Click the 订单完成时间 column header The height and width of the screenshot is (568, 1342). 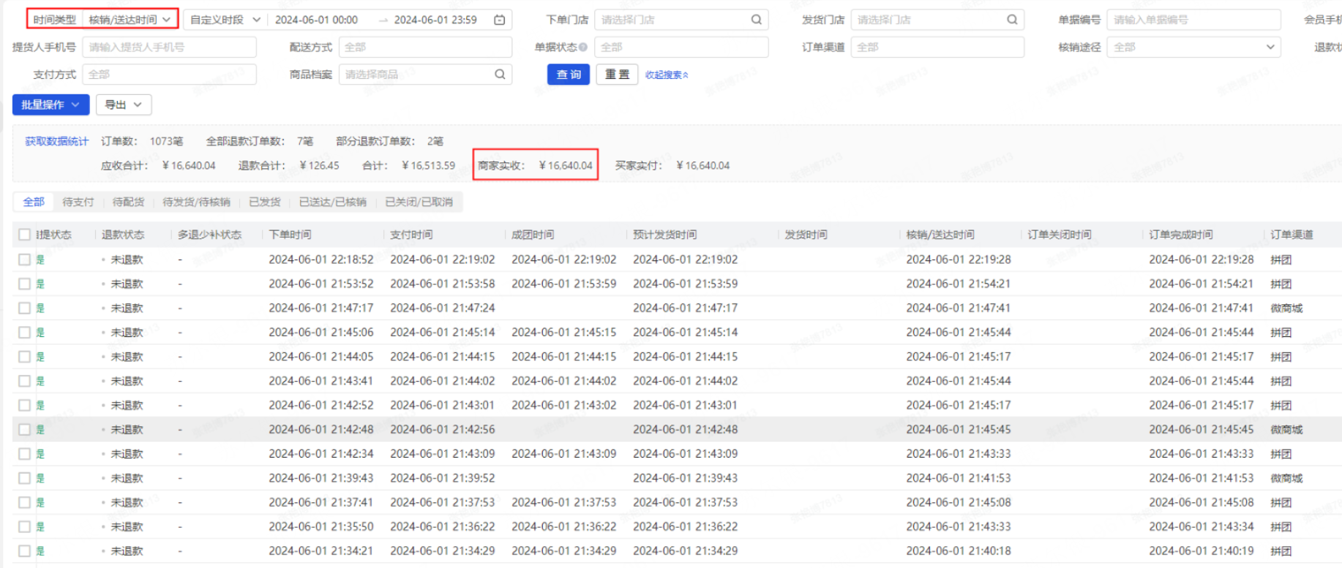[x=1181, y=235]
